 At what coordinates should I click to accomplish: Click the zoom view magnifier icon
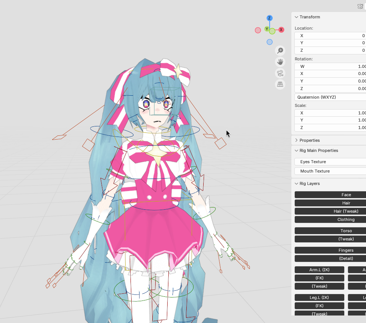pyautogui.click(x=280, y=50)
